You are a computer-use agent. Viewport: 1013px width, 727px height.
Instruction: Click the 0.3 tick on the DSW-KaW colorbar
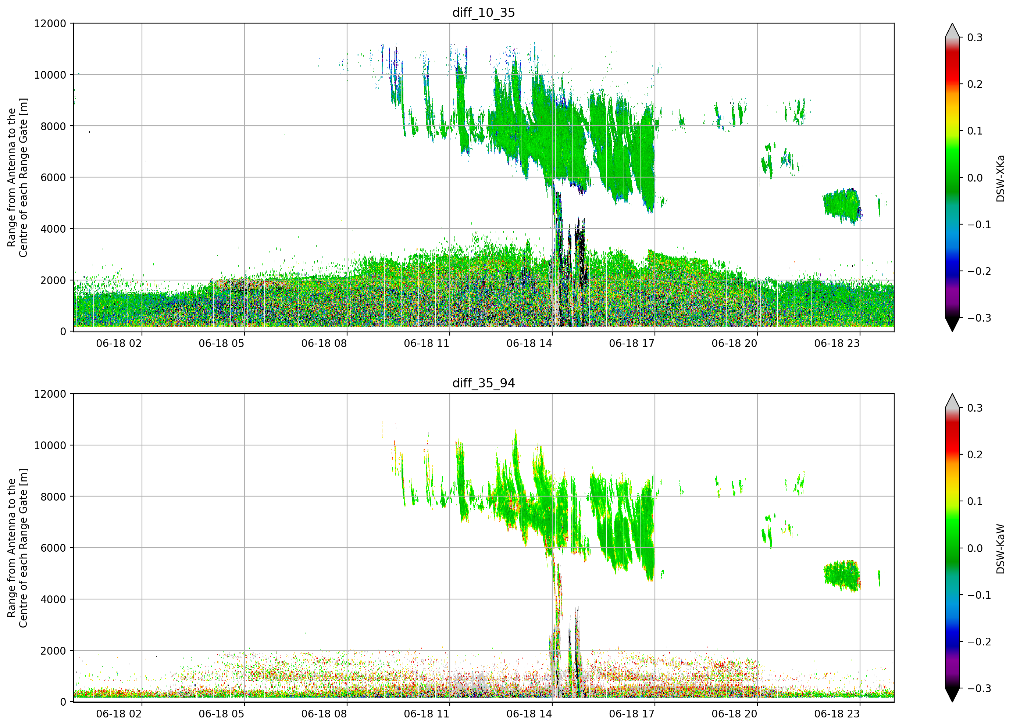pyautogui.click(x=975, y=408)
